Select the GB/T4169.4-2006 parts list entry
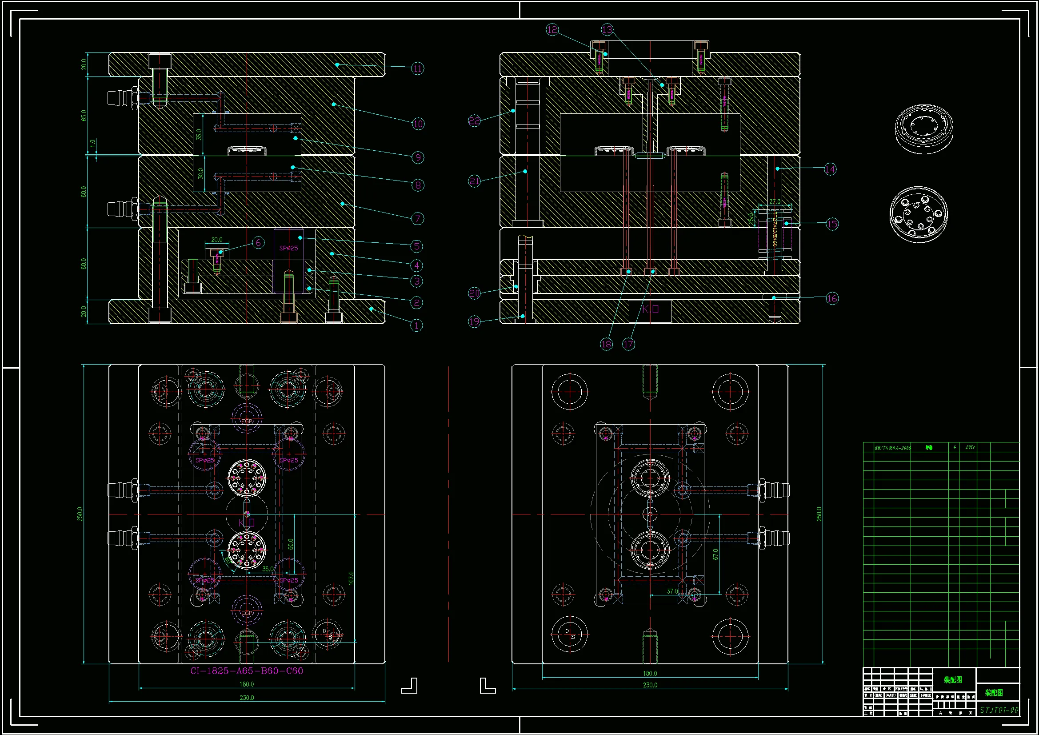Screen dimensions: 1039x735 tap(892, 447)
